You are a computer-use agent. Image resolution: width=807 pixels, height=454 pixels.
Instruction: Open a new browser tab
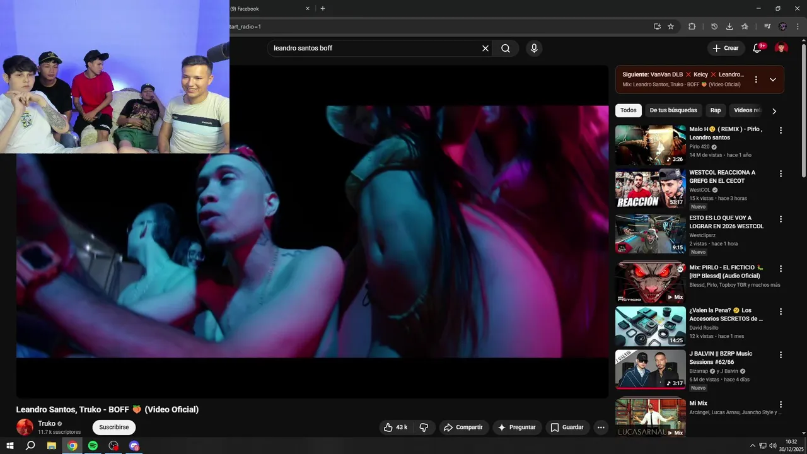coord(323,9)
